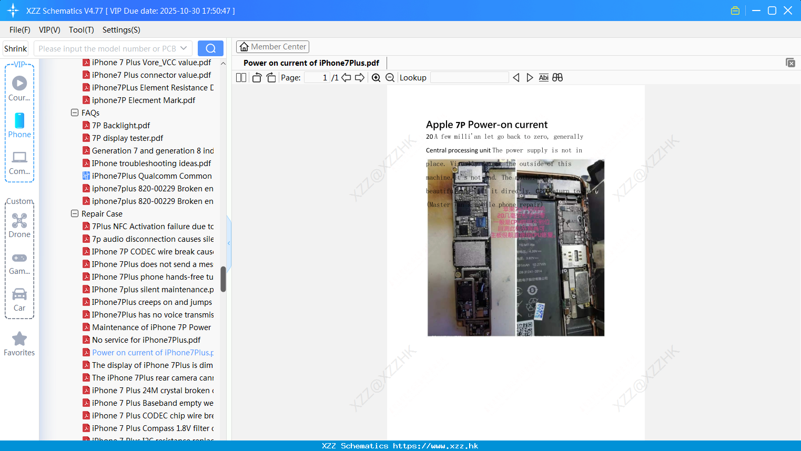Click the file tree scrollbar thumb
Viewport: 801px width, 451px height.
click(223, 279)
